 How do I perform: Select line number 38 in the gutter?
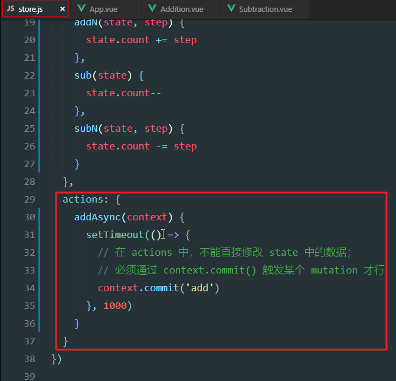29,359
